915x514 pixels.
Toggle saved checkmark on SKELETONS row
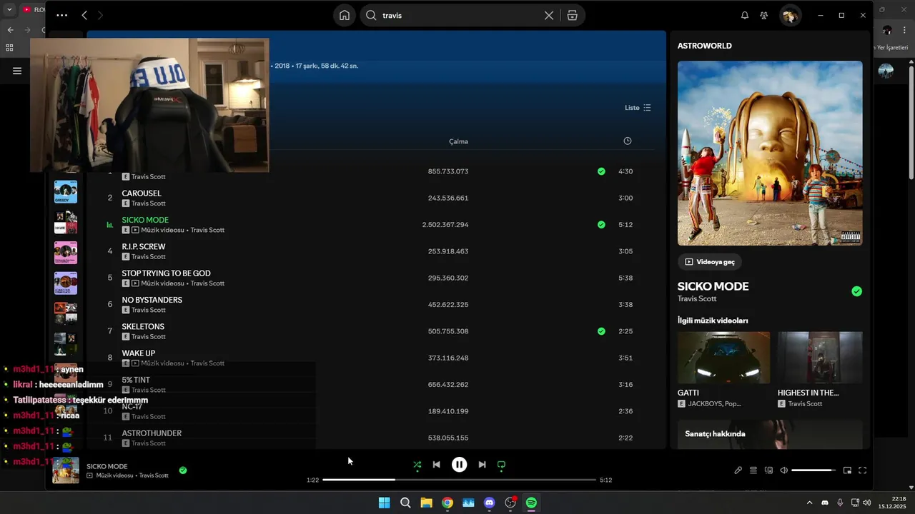[x=601, y=331]
